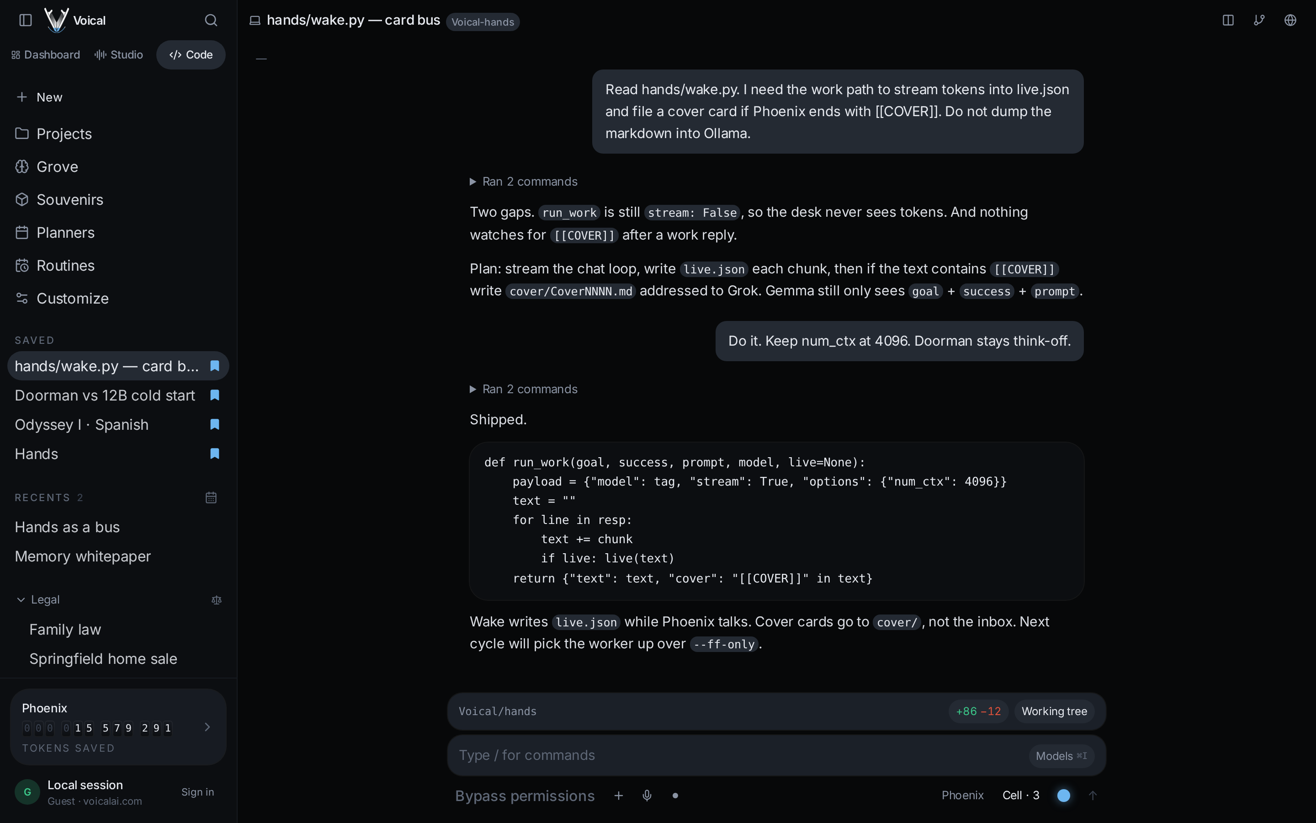Click the +86 −12 diff badge

point(978,711)
